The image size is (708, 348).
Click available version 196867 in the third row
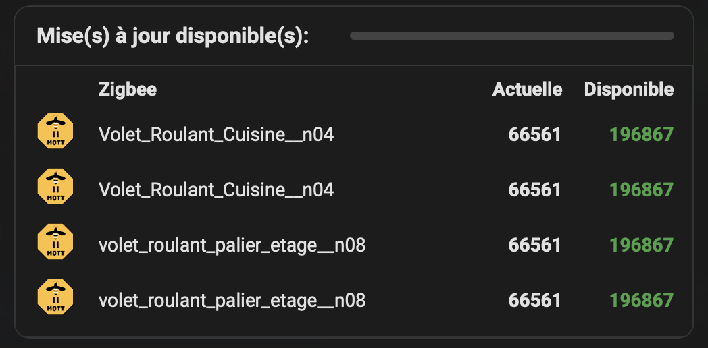click(x=641, y=245)
